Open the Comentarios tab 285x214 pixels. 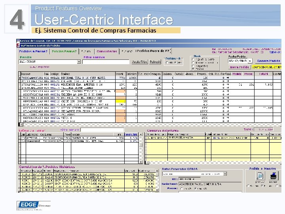(x=107, y=52)
